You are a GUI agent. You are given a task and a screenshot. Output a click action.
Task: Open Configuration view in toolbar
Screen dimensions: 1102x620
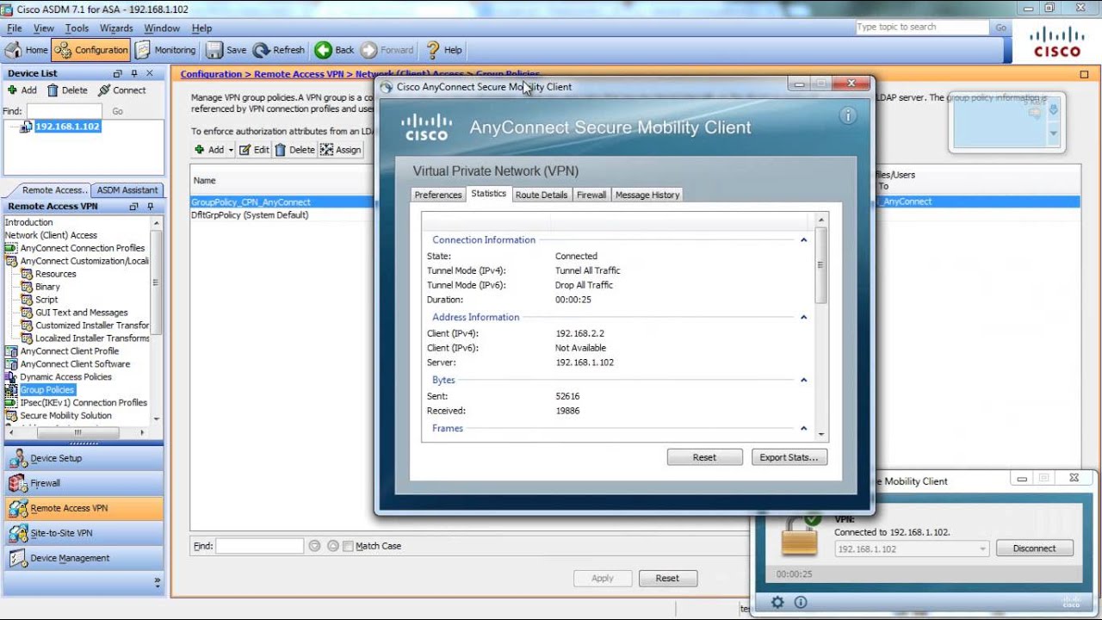(91, 50)
